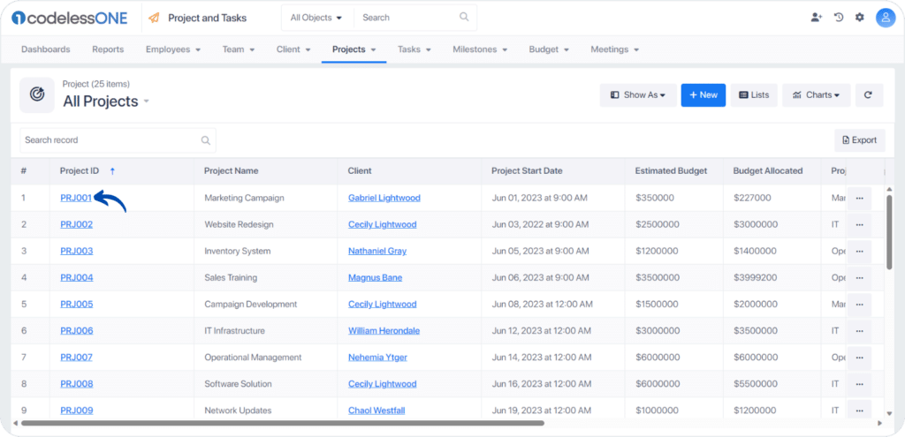
Task: Sort by the Project ID arrow
Action: point(112,170)
